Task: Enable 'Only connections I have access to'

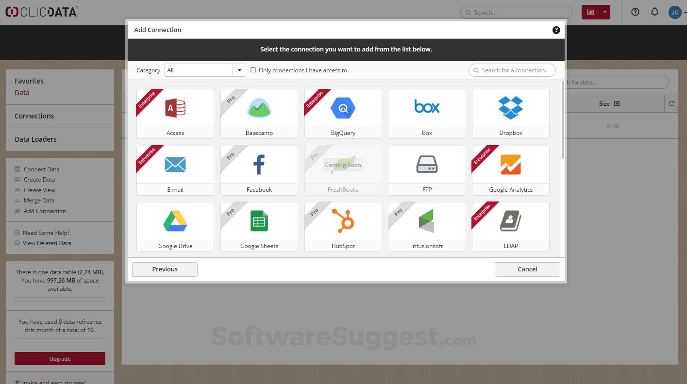Action: coord(253,70)
